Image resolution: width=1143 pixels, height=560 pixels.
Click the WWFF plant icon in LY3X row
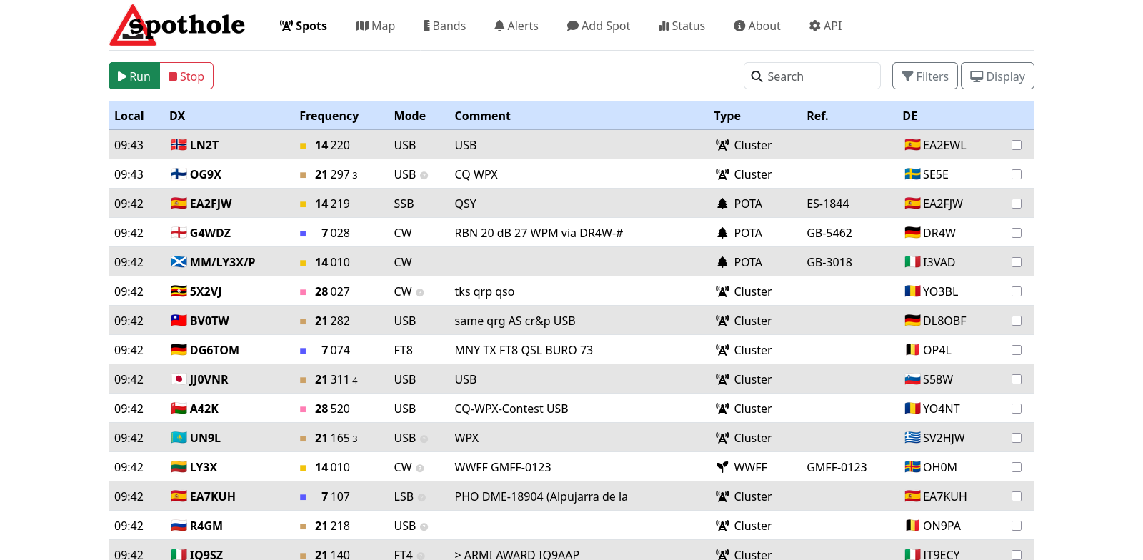click(x=722, y=467)
